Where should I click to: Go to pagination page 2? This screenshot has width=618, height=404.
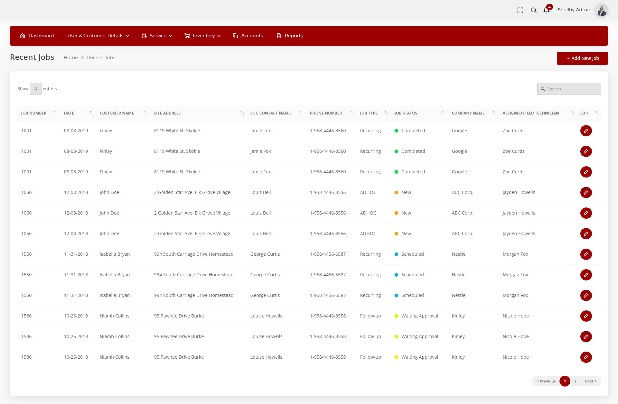pos(575,381)
